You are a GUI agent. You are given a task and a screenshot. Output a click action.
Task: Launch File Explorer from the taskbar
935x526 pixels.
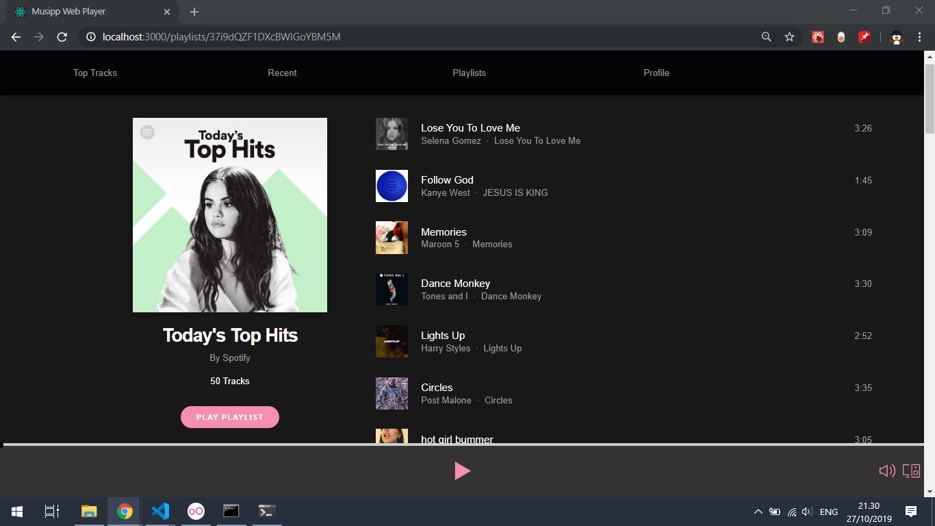89,512
